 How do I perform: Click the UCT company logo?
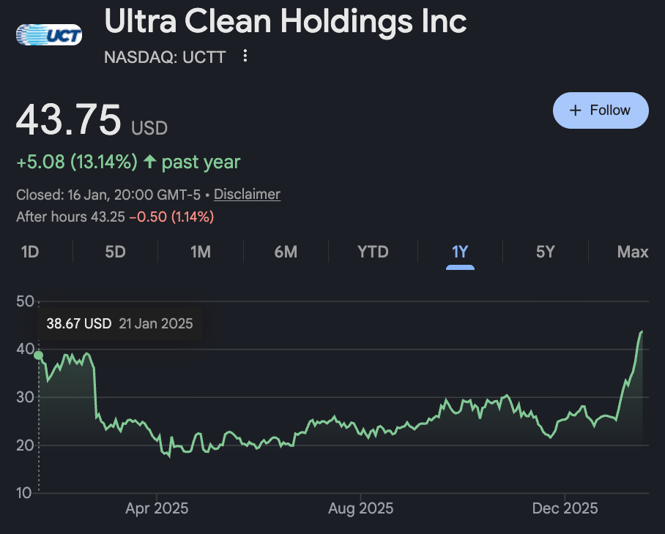tap(49, 34)
